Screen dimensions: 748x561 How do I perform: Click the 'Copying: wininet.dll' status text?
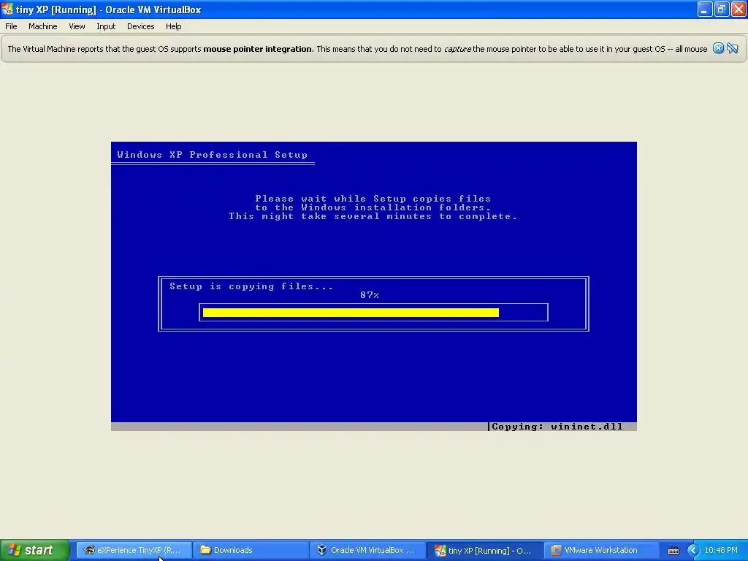[x=557, y=427]
